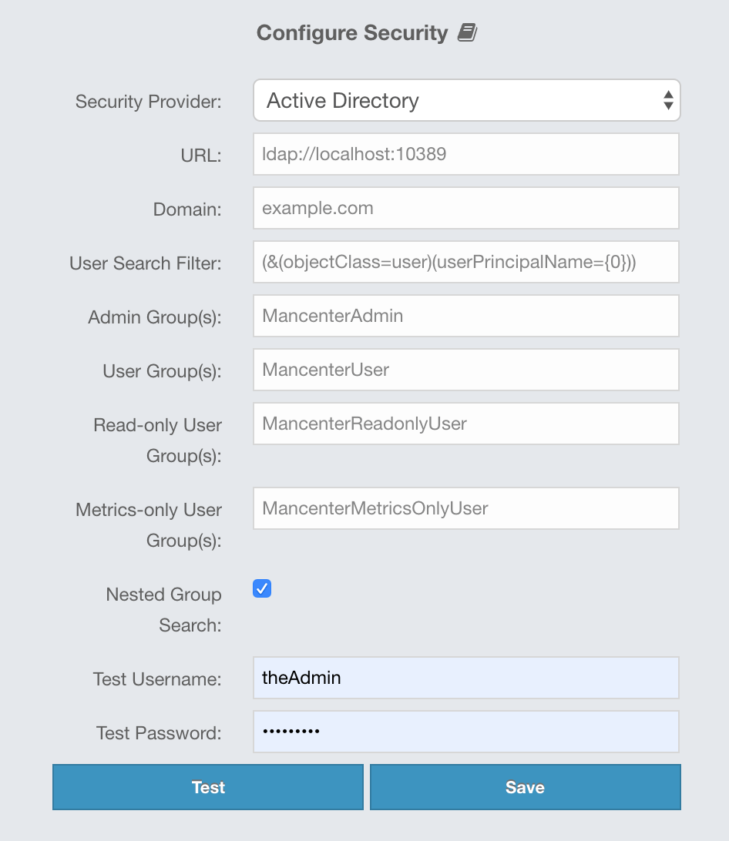Screen dimensions: 729x841
Task: Select the User Search Filter field
Action: 465,262
